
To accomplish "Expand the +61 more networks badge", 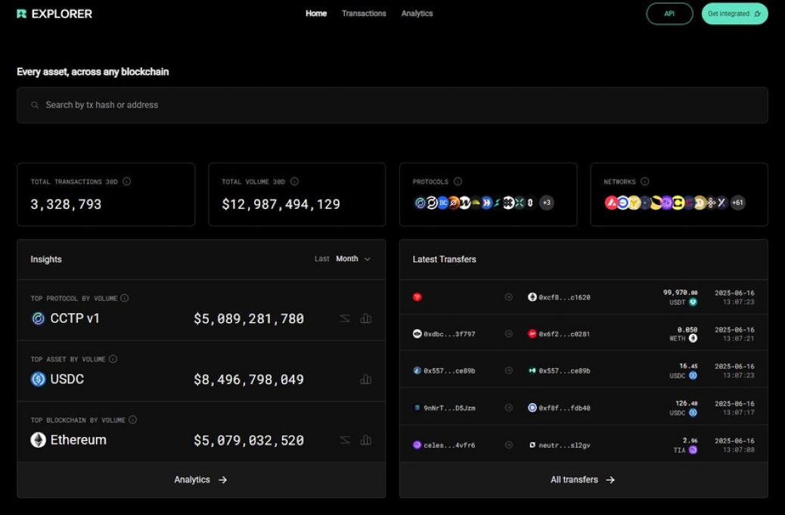I will coord(737,203).
